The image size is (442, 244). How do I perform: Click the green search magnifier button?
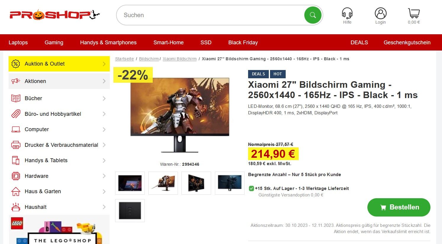(x=313, y=15)
